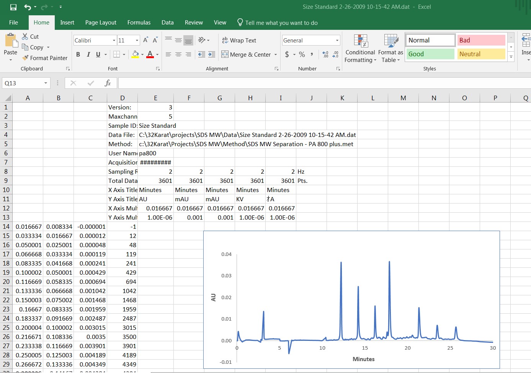This screenshot has height=373, width=531.
Task: Center text horizontally
Action: point(178,54)
